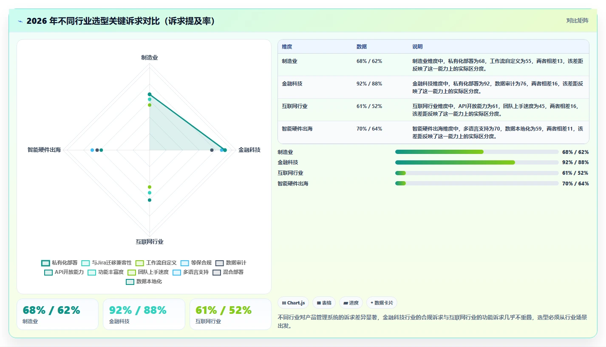Viewport: 606px width, 347px height.
Task: Click the green data point on the 制造业 axis
Action: [x=150, y=105]
